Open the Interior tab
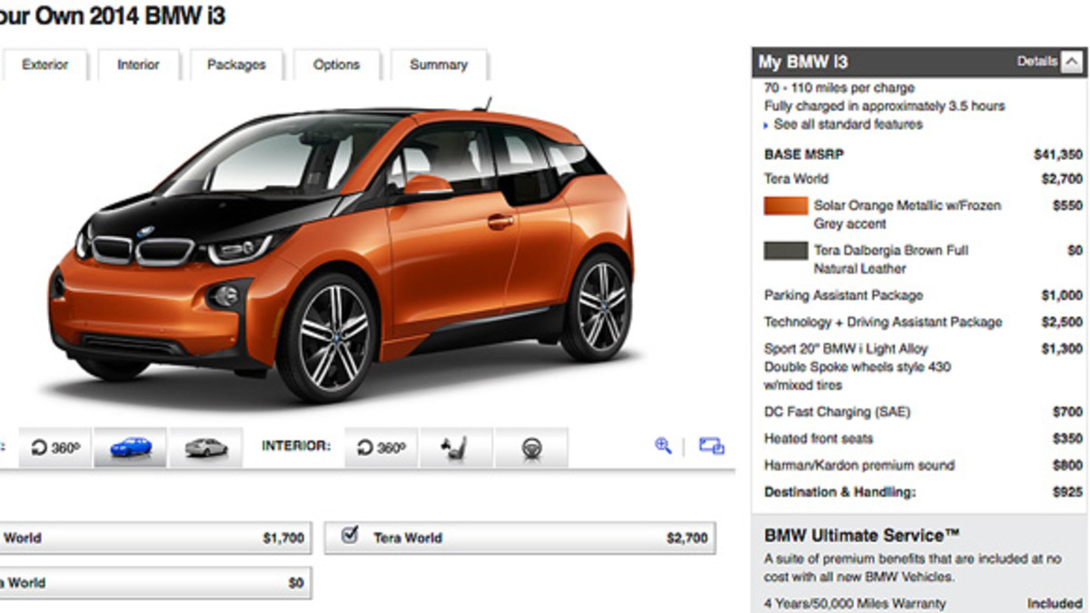 (x=138, y=65)
